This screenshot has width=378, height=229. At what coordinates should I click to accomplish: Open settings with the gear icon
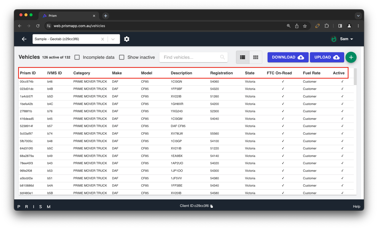(x=127, y=39)
